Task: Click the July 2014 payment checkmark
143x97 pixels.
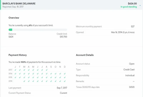Action: (x=42, y=81)
